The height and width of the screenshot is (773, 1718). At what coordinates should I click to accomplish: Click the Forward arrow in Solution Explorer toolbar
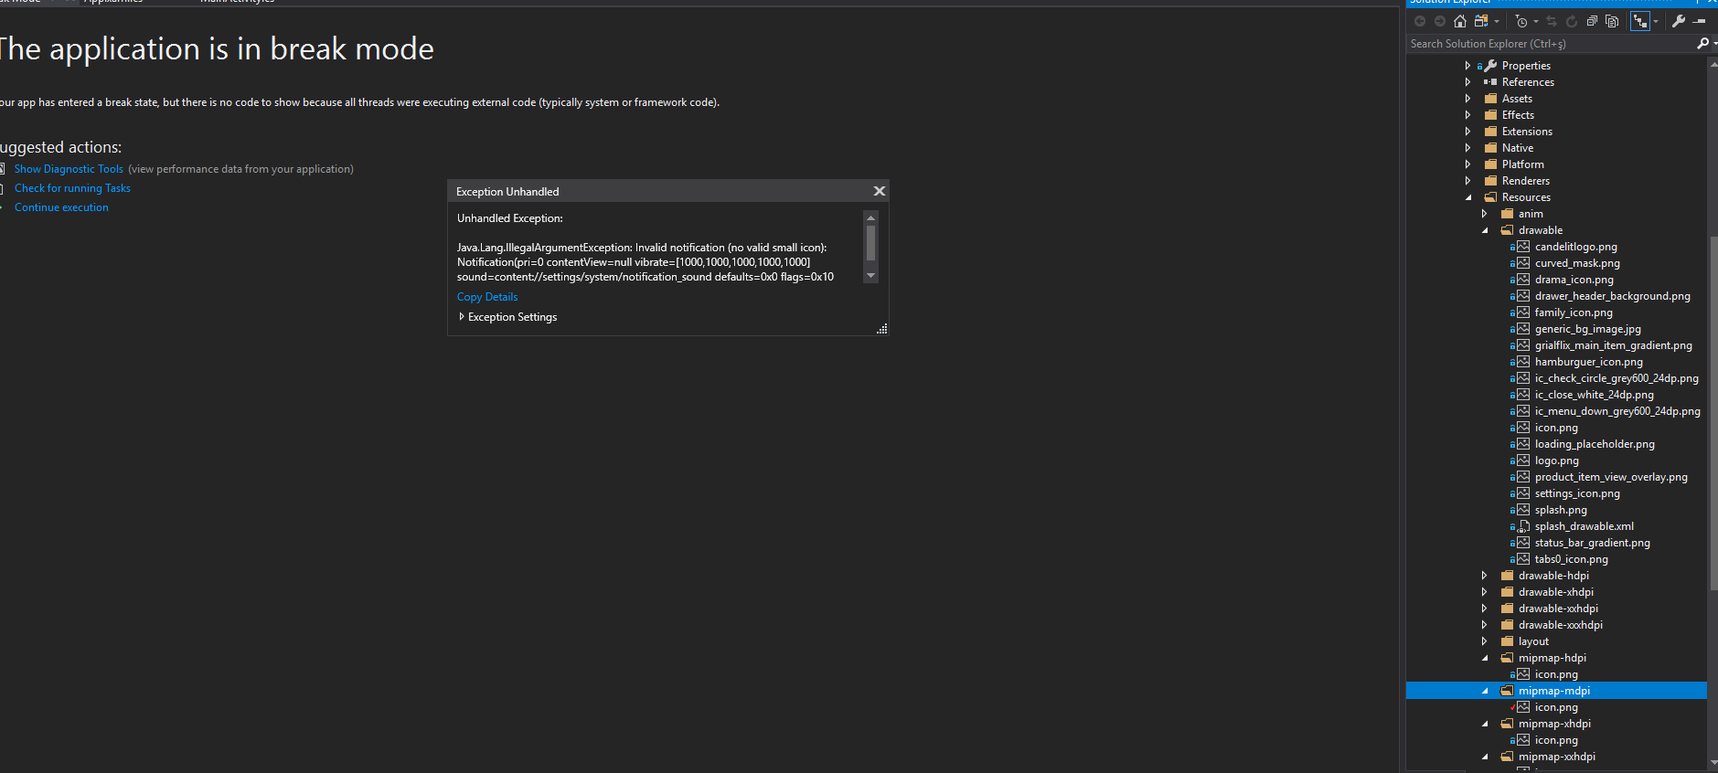1440,21
